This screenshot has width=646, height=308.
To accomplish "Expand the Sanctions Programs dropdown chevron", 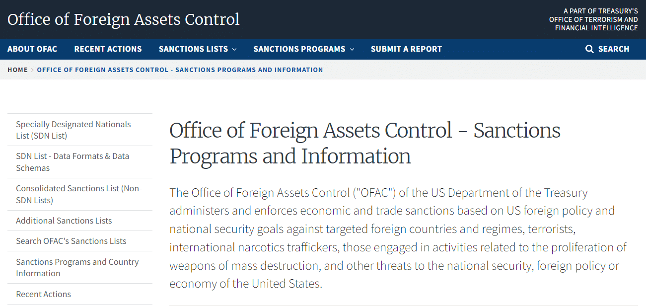I will tap(352, 49).
